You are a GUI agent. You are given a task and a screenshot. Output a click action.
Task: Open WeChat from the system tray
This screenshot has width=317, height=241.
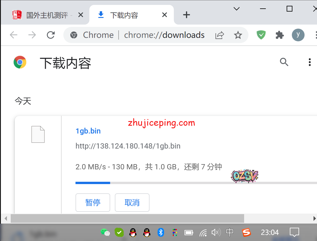(x=105, y=232)
